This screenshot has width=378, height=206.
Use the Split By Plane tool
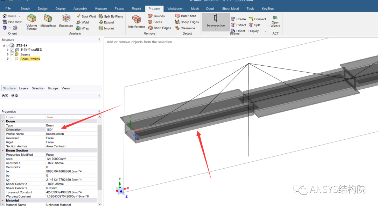111,16
